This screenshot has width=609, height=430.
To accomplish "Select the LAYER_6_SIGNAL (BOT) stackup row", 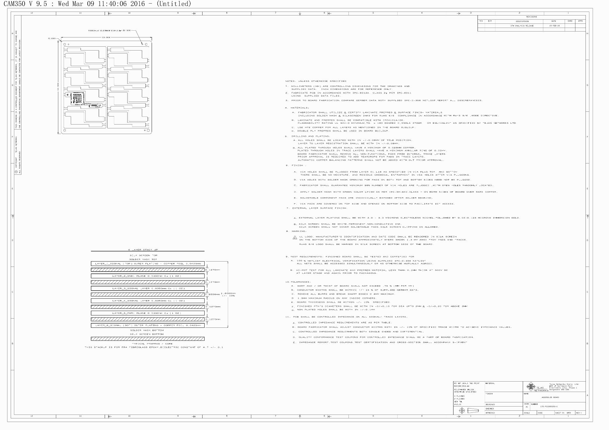I will click(x=148, y=325).
